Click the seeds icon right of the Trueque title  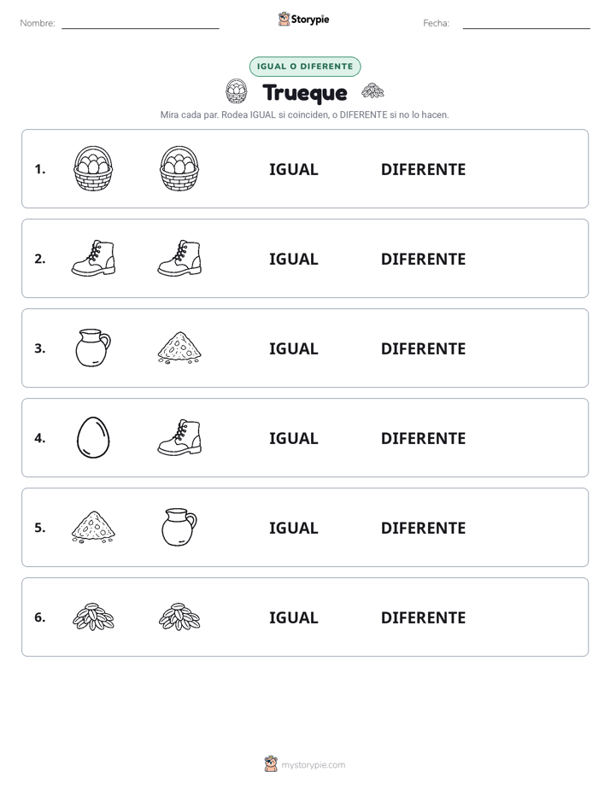click(x=373, y=91)
